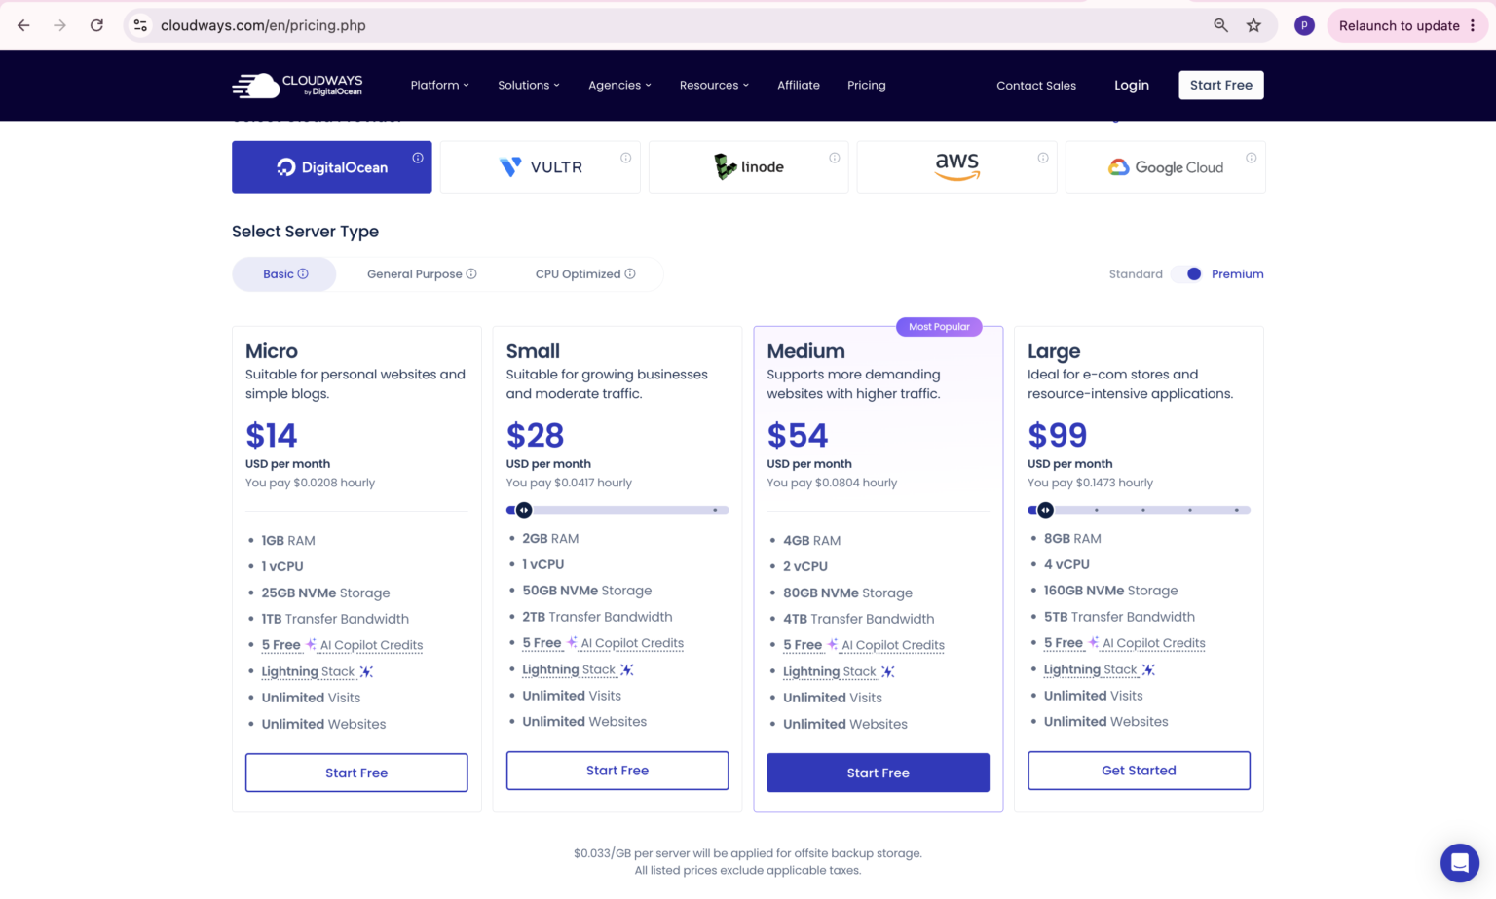
Task: Switch to the General Purpose tab
Action: (422, 274)
